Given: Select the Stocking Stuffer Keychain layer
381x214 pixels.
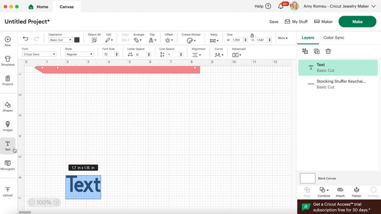Looking at the screenshot, I should coord(338,84).
